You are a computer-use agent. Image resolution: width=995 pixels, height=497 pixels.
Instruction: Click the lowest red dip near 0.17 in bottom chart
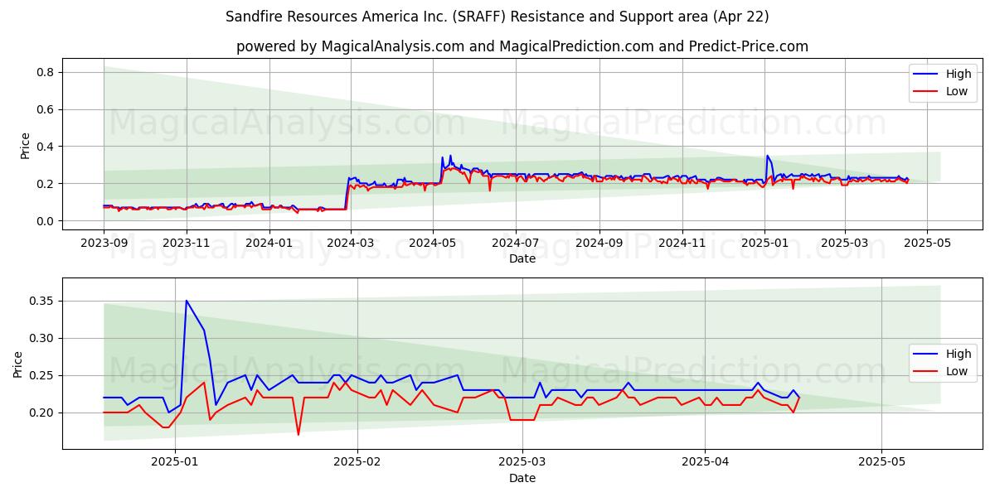298,434
